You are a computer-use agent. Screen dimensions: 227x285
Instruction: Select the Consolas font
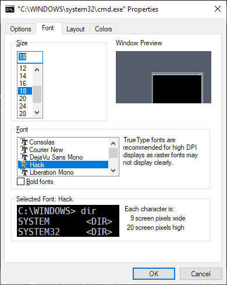click(x=63, y=142)
